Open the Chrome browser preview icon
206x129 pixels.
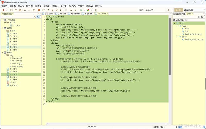(88, 10)
